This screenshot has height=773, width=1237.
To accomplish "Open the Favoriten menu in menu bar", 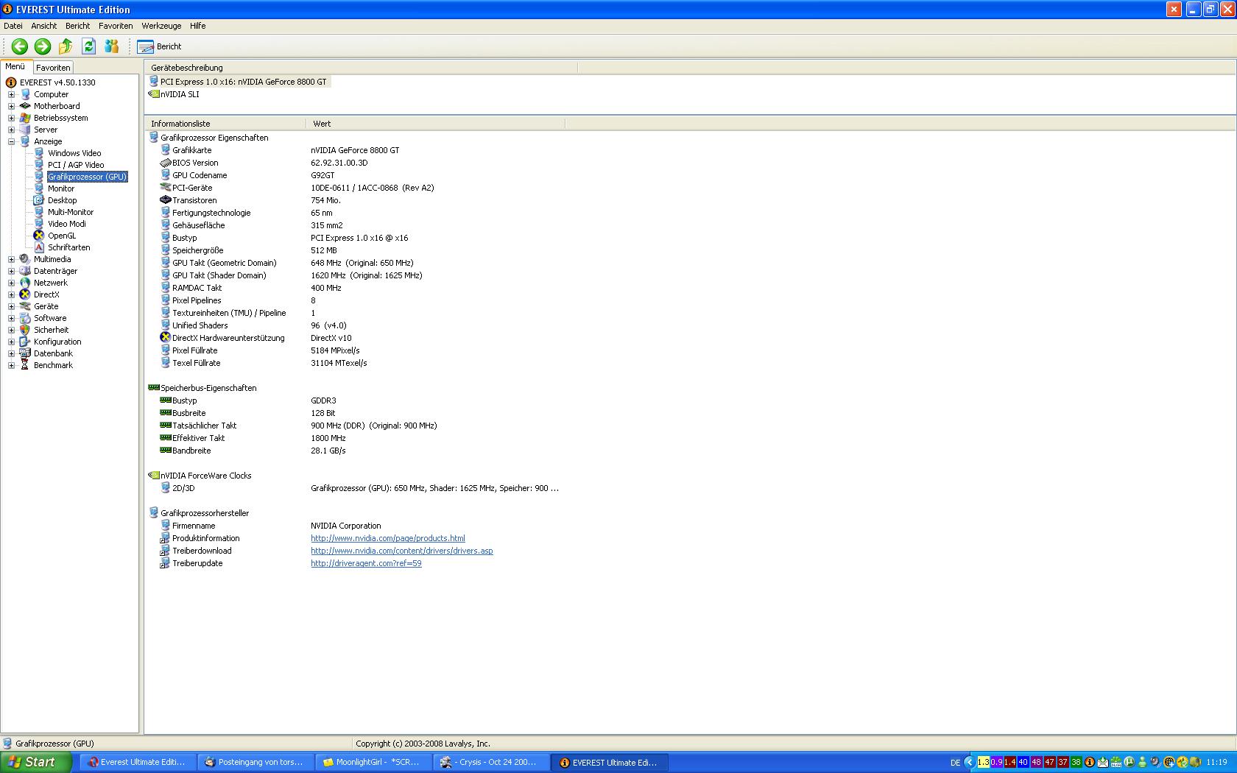I will pos(116,26).
